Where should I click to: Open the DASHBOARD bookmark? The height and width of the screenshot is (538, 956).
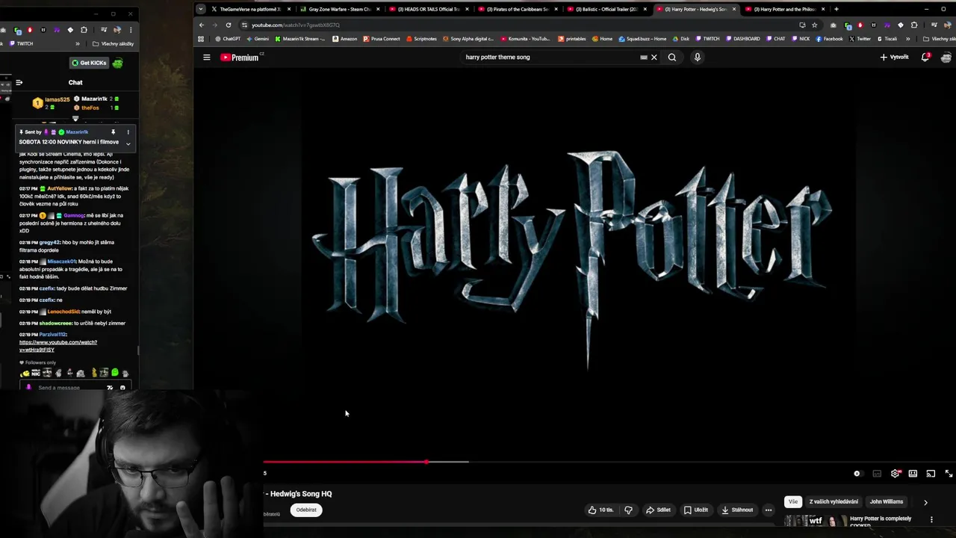tap(745, 39)
